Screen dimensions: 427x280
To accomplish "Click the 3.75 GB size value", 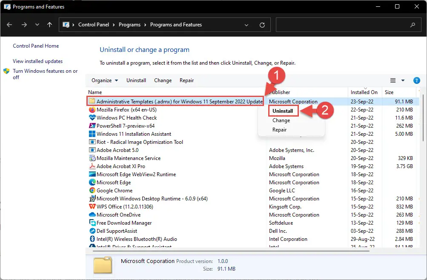I will point(404,166).
